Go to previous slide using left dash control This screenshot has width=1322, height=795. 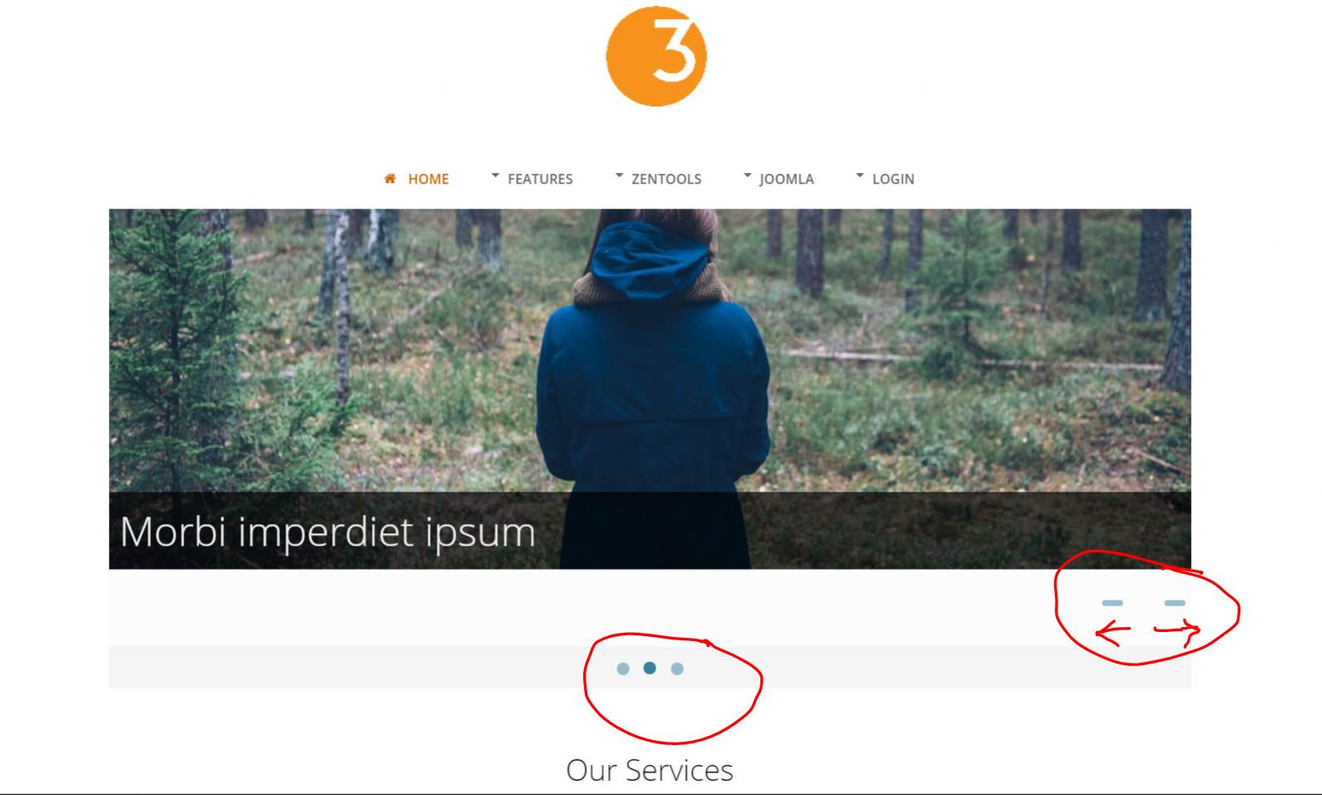[1112, 603]
